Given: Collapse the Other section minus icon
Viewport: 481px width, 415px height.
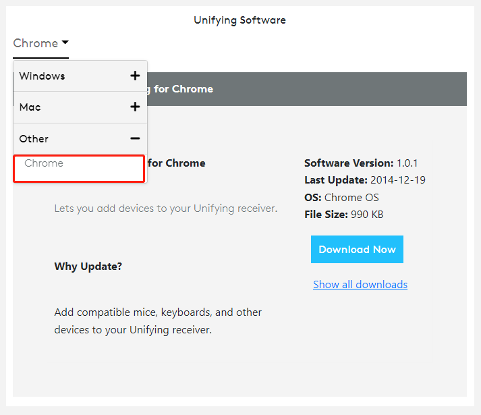Looking at the screenshot, I should 135,138.
